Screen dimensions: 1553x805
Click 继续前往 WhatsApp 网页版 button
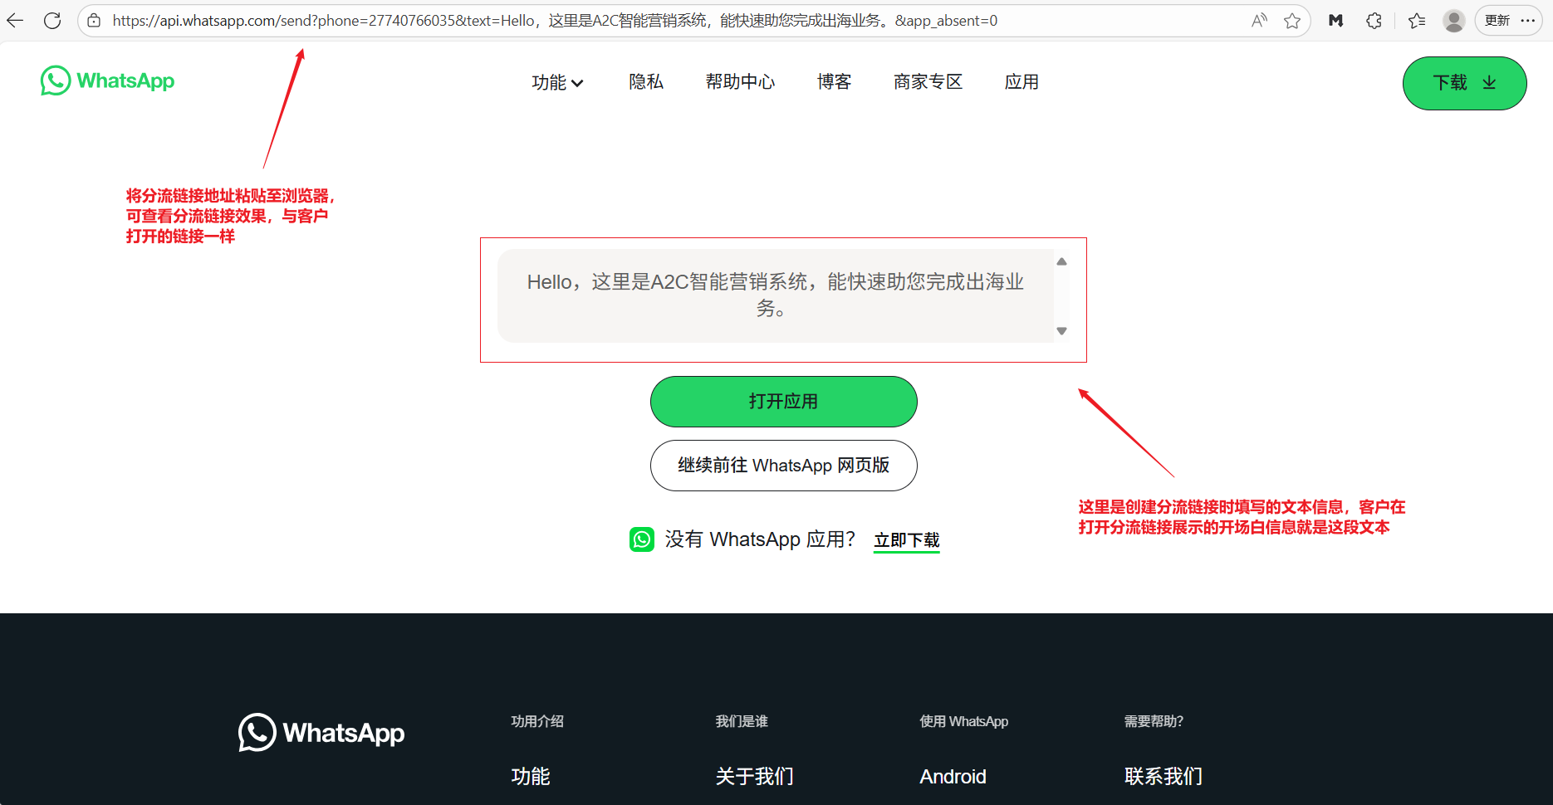coord(783,466)
